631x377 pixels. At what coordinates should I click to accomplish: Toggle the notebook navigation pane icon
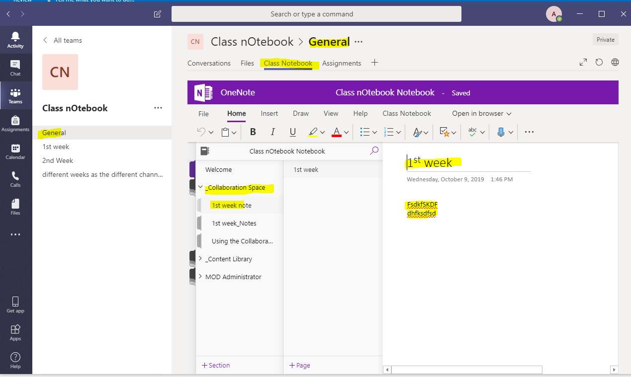click(205, 151)
